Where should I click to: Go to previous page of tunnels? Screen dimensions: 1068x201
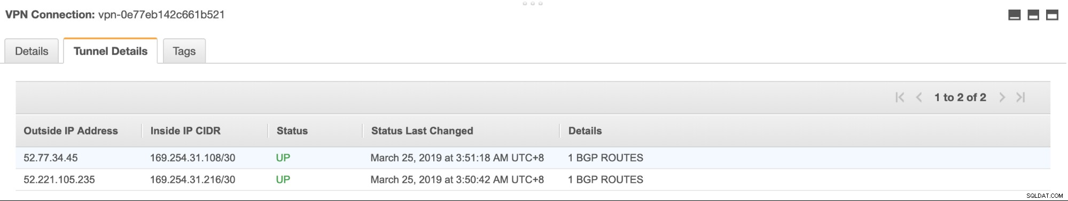click(x=919, y=97)
